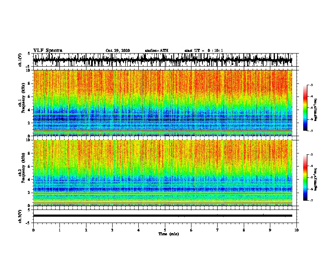Click time axis tick label "8"

(x=244, y=230)
